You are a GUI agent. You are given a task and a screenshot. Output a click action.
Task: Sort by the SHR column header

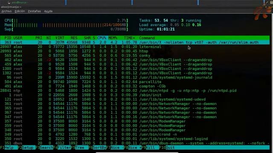tap(87, 38)
